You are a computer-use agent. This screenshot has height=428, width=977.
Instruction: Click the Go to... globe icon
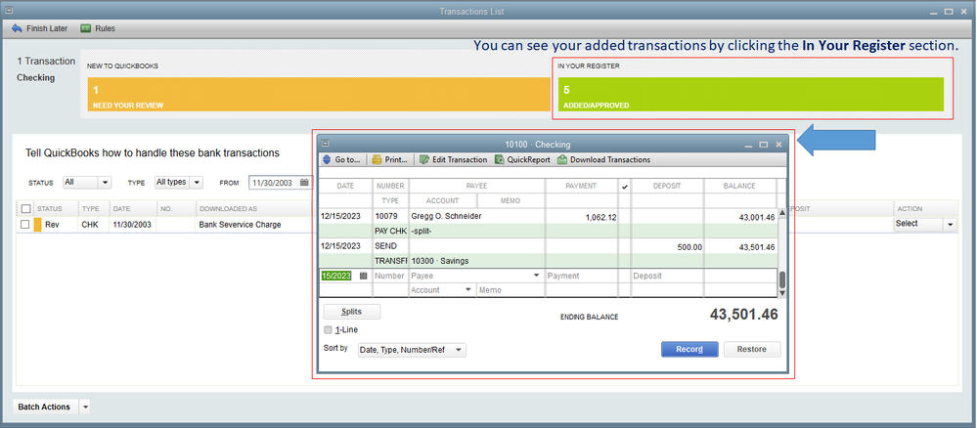(x=327, y=159)
